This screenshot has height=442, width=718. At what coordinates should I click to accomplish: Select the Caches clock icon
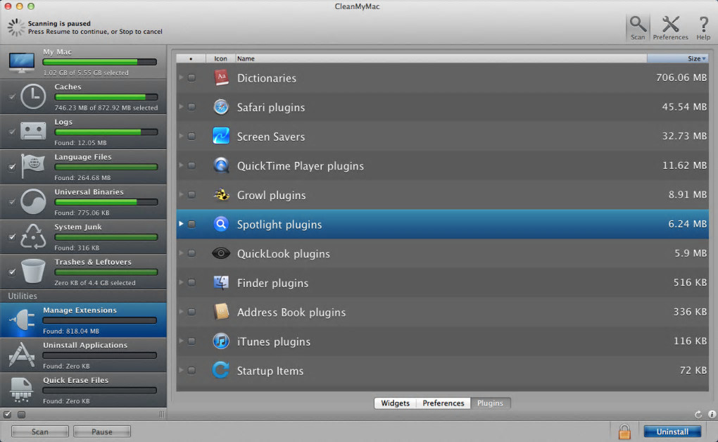[x=33, y=96]
